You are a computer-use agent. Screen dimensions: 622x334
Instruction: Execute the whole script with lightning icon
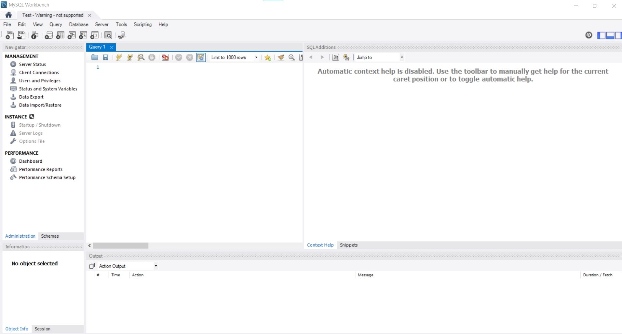(x=119, y=57)
